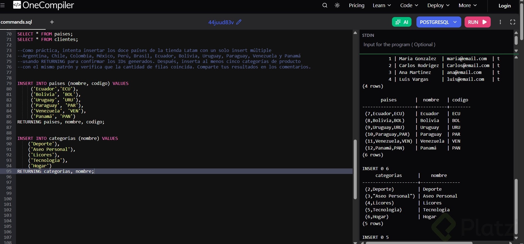
Task: Edit project name with pencil icon
Action: coord(239,22)
